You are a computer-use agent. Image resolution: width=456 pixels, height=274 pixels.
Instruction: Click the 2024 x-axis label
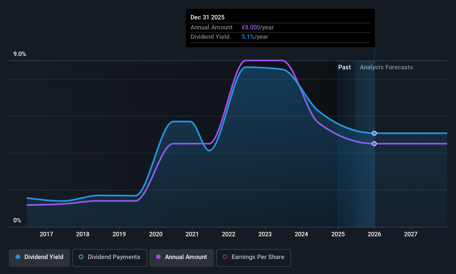(301, 234)
